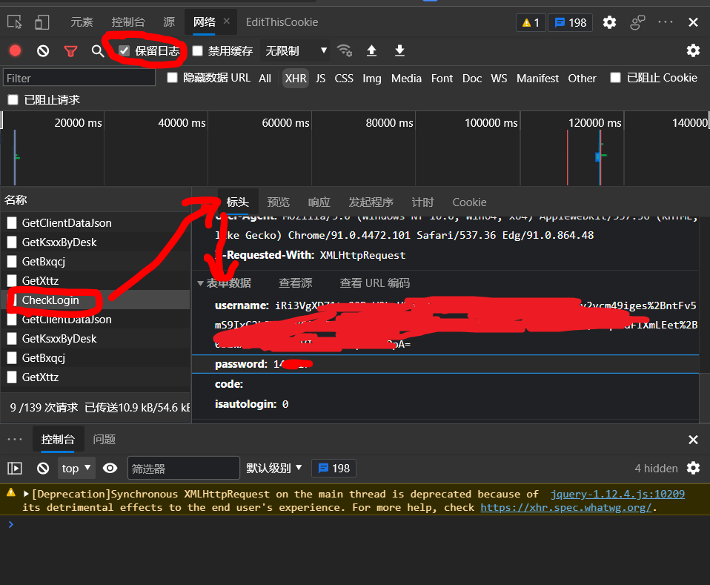Open the 响应 response tab
The height and width of the screenshot is (585, 710).
coord(319,202)
